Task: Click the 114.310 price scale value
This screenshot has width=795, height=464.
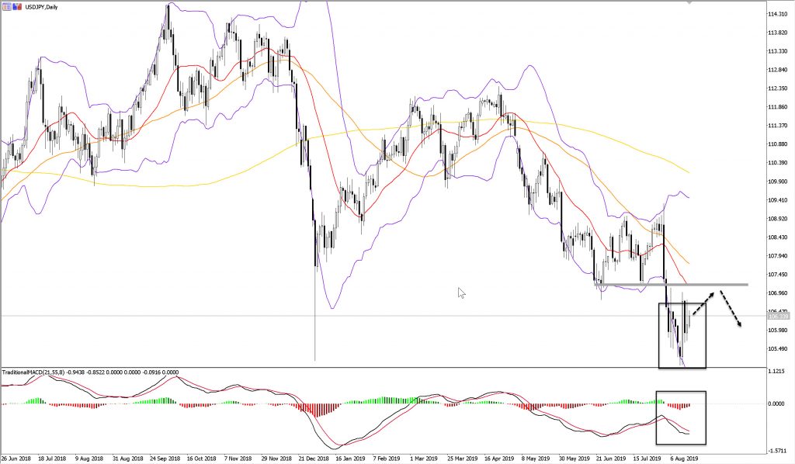Action: coord(778,15)
